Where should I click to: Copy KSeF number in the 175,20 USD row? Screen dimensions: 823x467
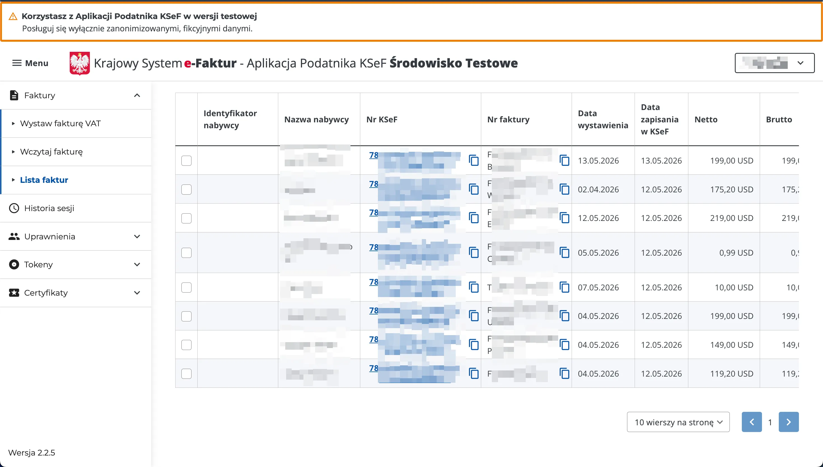(x=474, y=189)
